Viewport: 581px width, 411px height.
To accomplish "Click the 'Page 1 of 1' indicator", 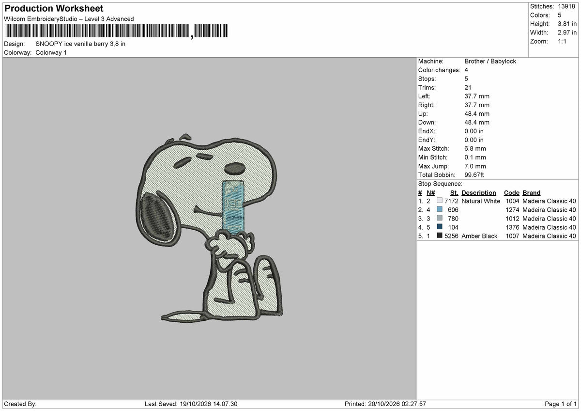I will point(561,404).
